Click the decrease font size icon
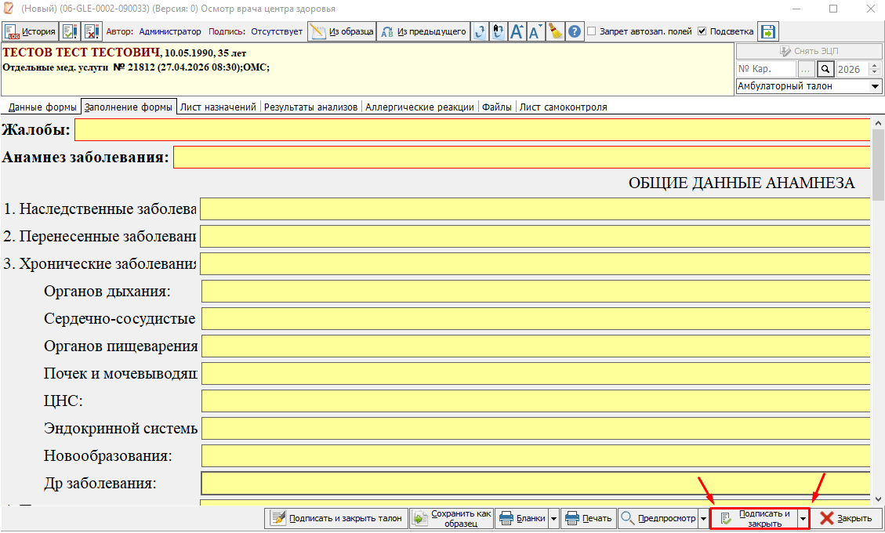 [x=536, y=31]
